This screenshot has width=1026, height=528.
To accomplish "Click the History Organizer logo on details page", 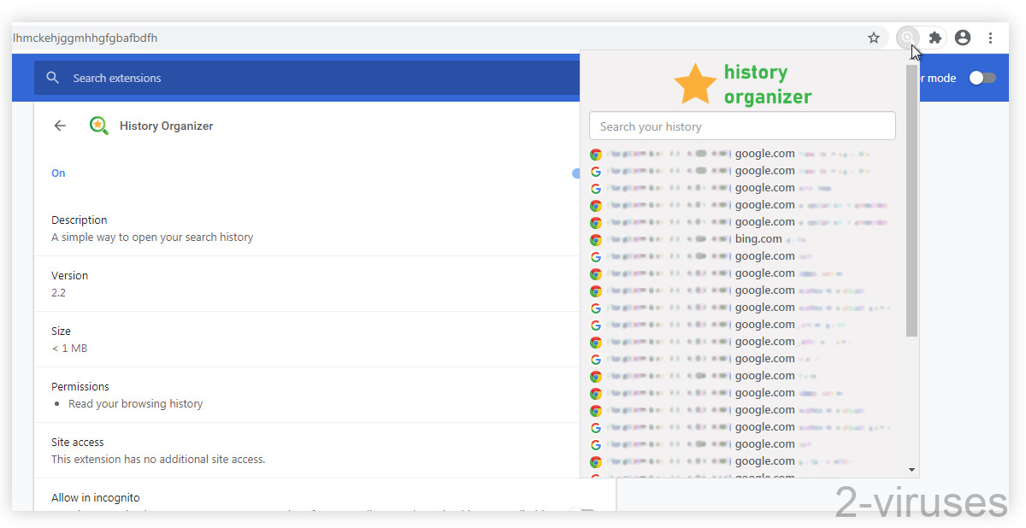I will [98, 125].
